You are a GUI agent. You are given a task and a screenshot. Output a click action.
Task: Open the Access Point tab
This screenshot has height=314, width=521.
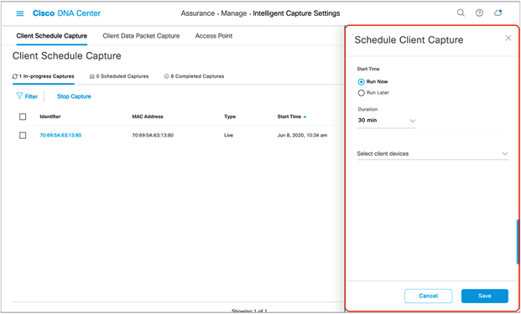point(214,36)
